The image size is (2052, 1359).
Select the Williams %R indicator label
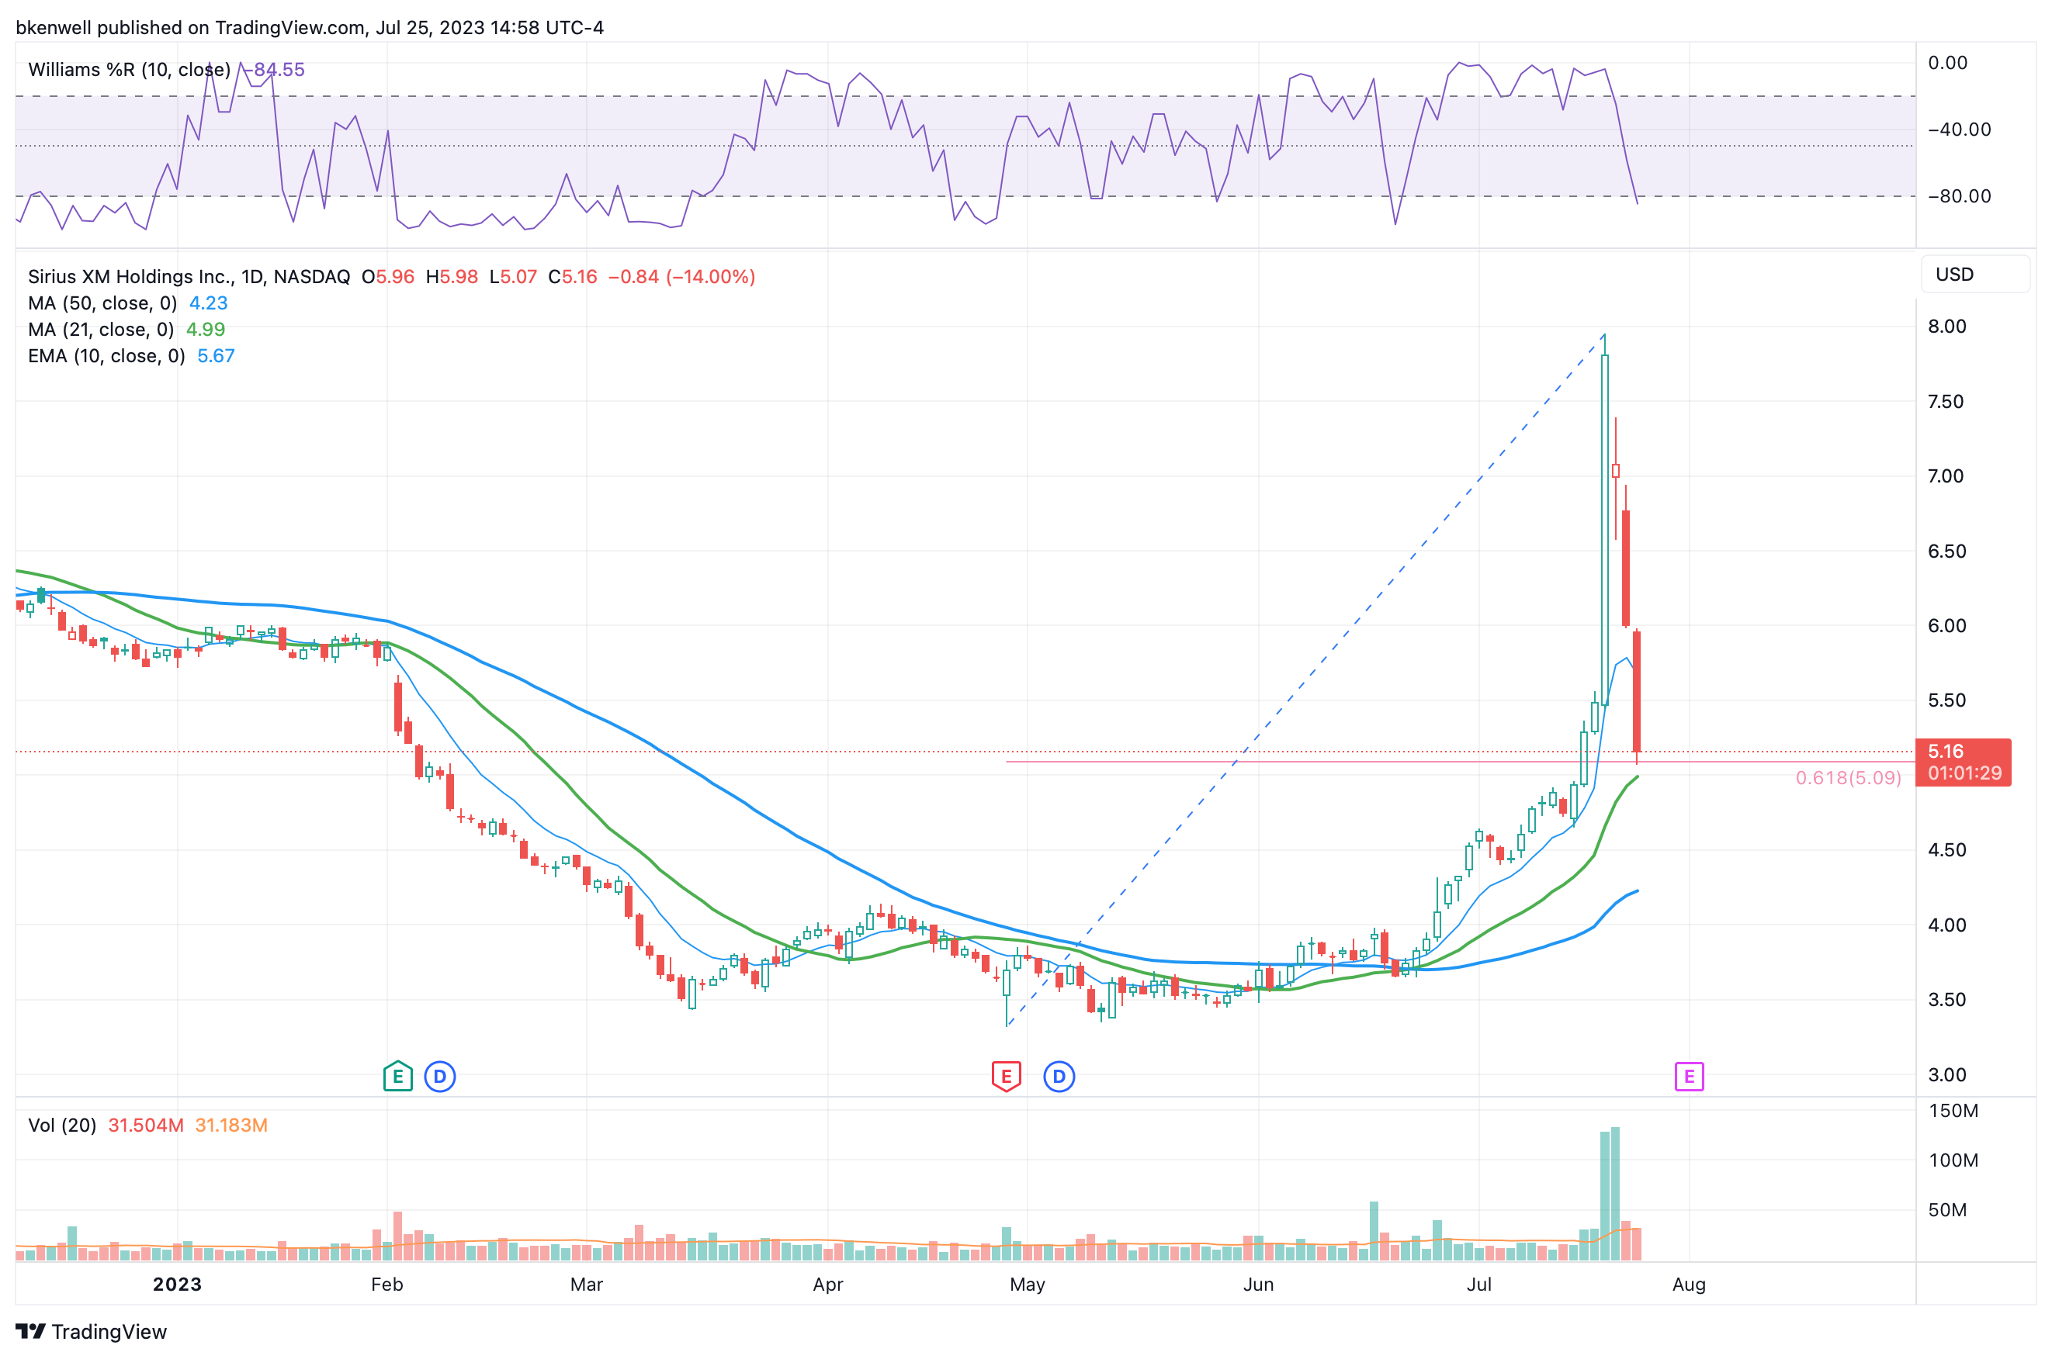pyautogui.click(x=129, y=69)
